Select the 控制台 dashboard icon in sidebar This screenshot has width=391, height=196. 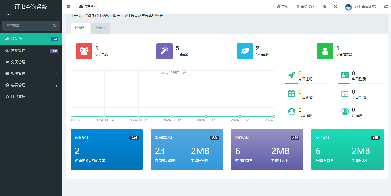7,39
